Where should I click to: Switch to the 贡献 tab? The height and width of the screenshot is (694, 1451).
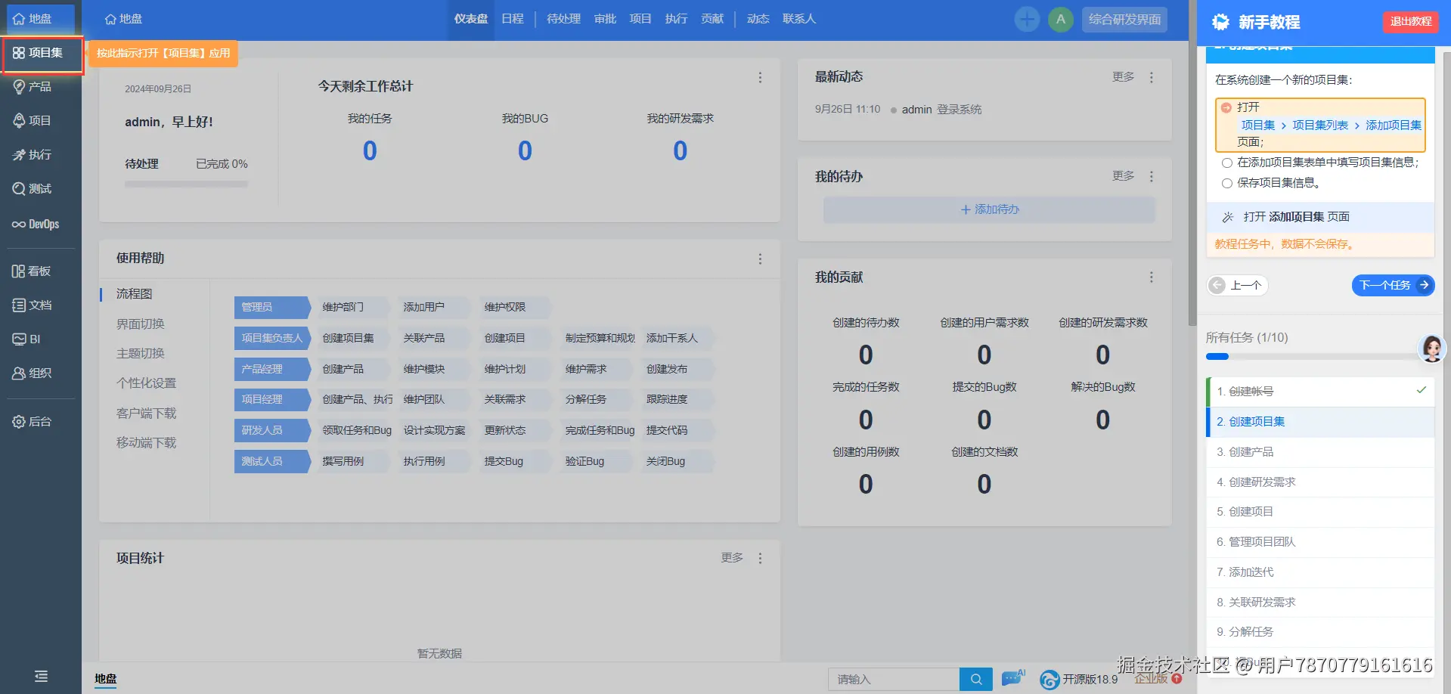click(x=712, y=19)
